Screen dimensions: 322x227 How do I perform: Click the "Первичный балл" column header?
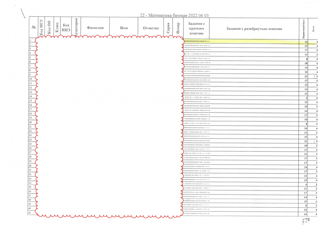coord(304,29)
